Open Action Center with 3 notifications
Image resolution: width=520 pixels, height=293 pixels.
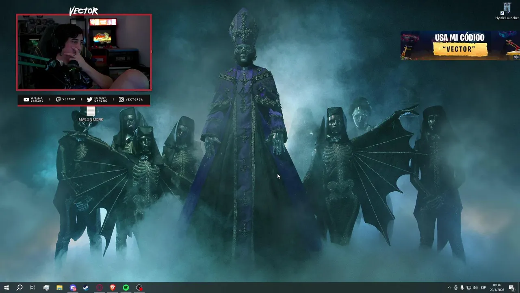(x=512, y=288)
